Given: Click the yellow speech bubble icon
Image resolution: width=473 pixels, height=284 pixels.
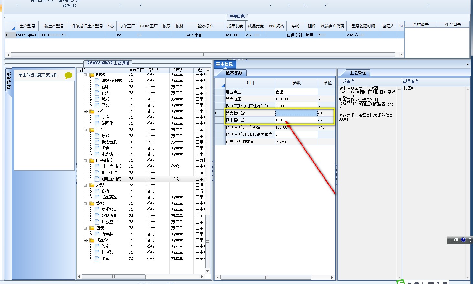Looking at the screenshot, I should pyautogui.click(x=69, y=75).
